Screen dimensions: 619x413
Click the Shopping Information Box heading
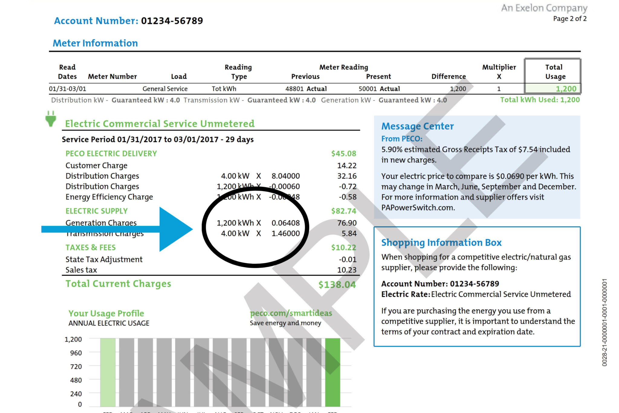[441, 242]
